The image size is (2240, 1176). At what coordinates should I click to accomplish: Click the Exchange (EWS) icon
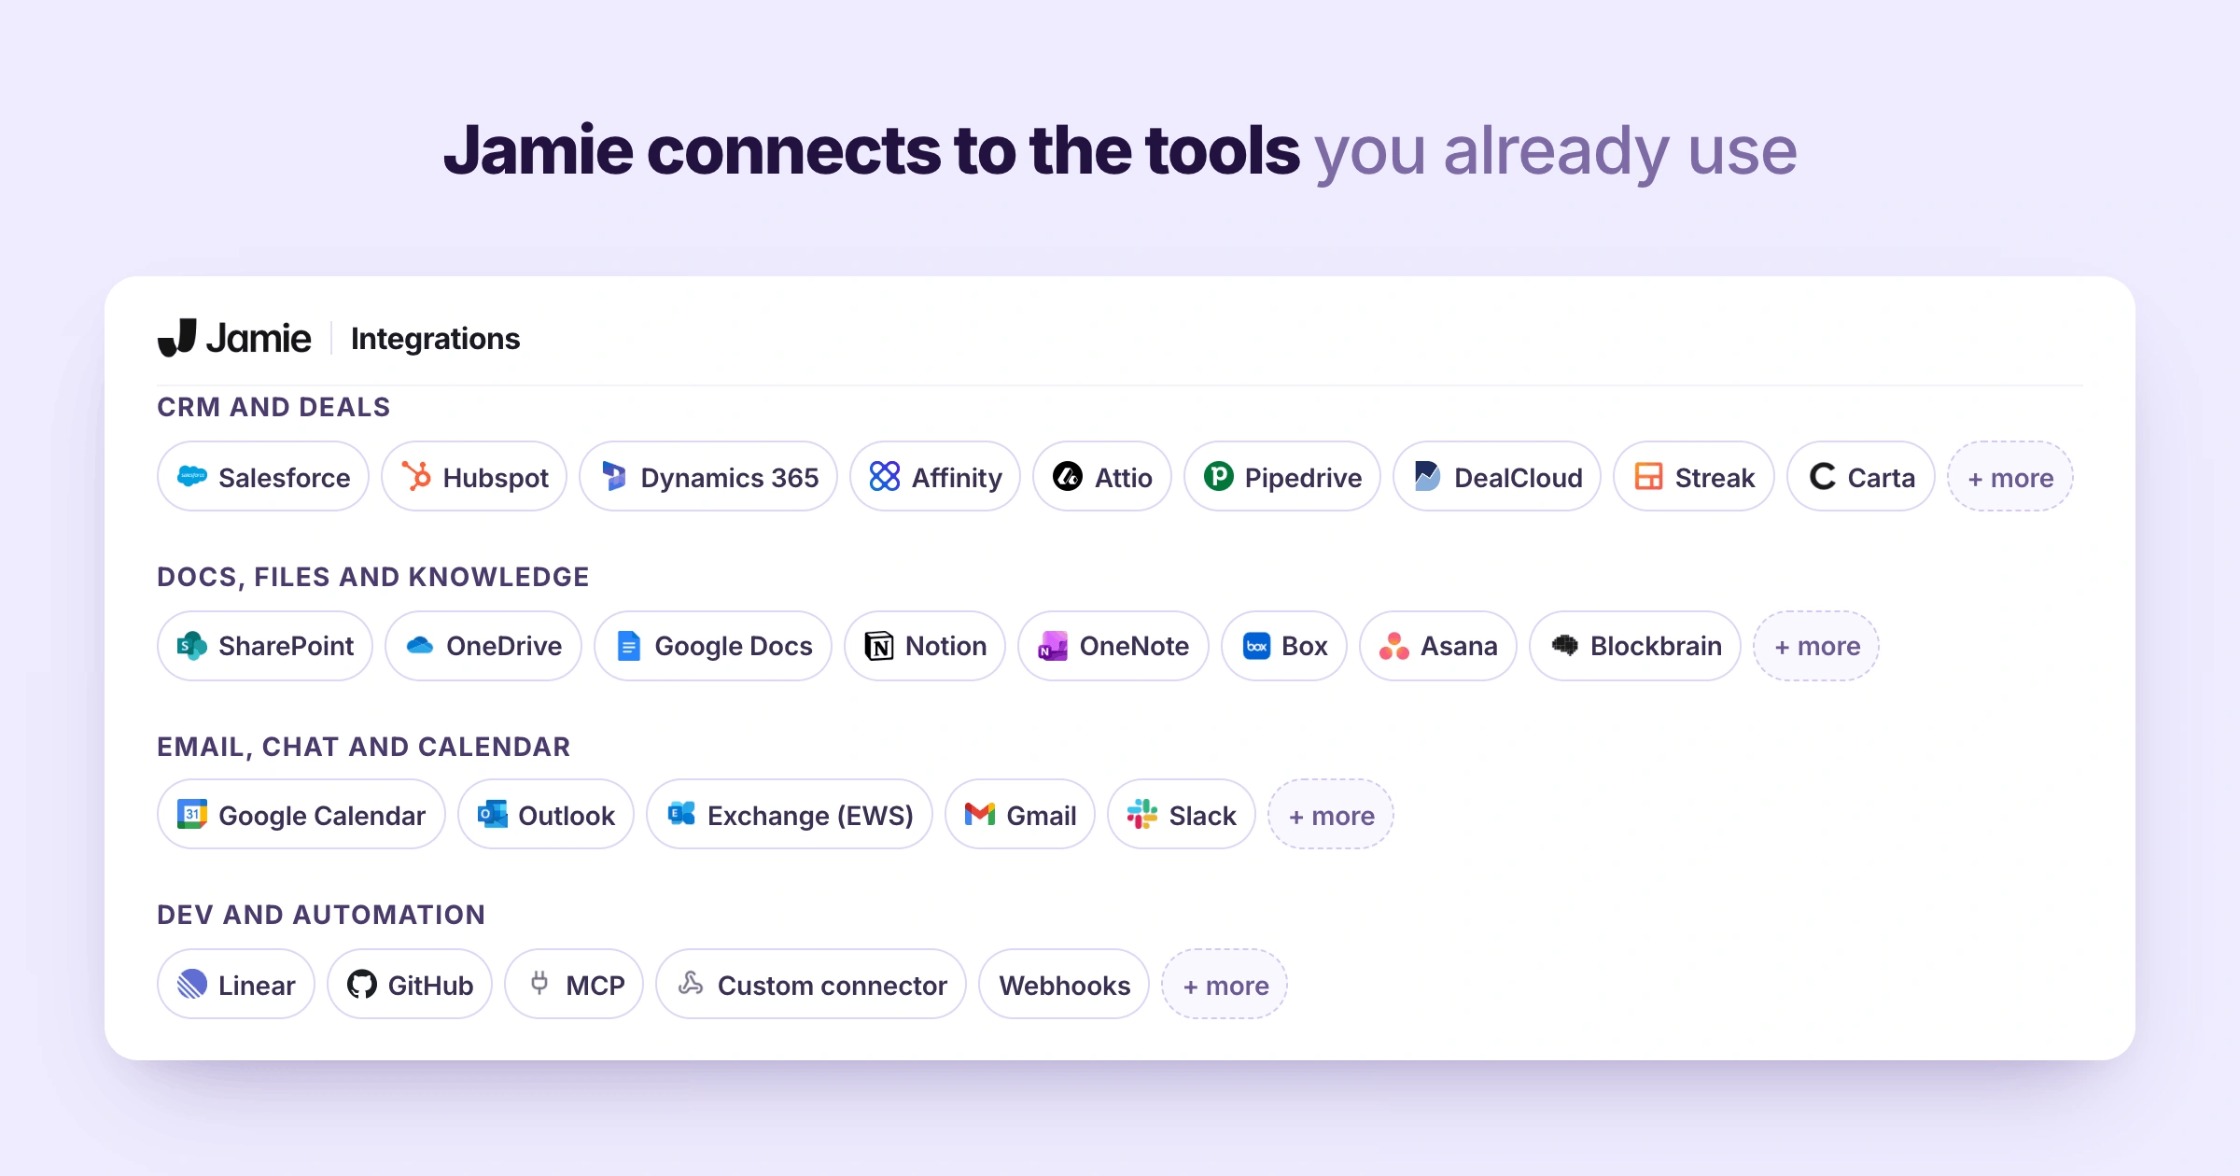point(681,815)
